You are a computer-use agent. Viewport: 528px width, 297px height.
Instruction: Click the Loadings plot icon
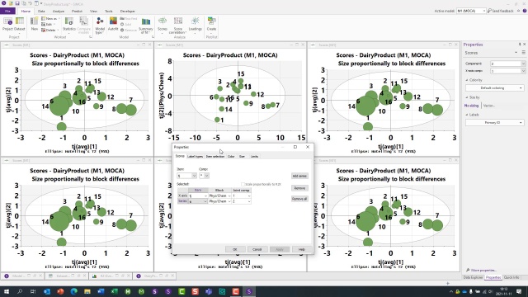195,24
